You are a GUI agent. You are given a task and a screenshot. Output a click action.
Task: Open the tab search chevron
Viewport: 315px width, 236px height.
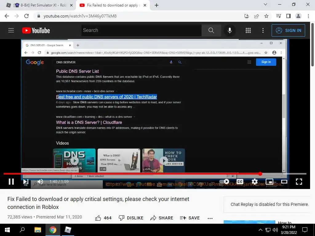(265, 4)
